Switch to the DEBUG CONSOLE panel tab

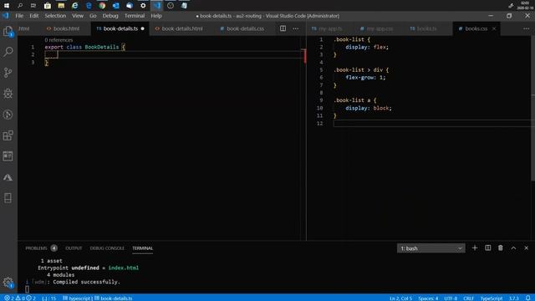click(x=107, y=248)
